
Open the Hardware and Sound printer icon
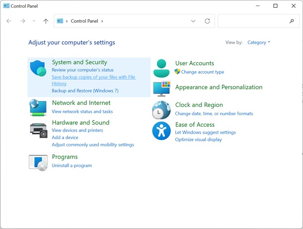(x=39, y=130)
